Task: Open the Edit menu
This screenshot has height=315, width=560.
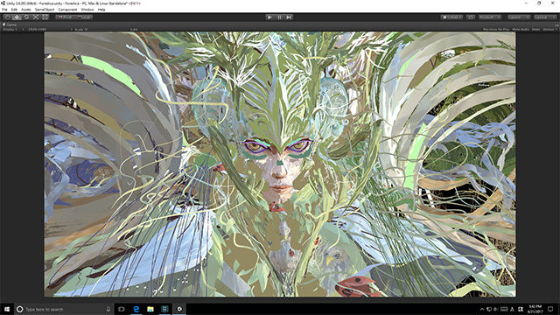Action: 14,10
